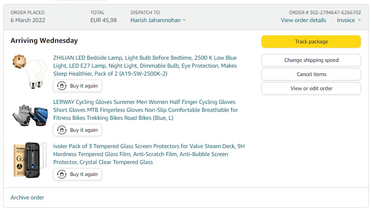Click Change shipping speed button
Screen dimensions: 371x210
311,60
